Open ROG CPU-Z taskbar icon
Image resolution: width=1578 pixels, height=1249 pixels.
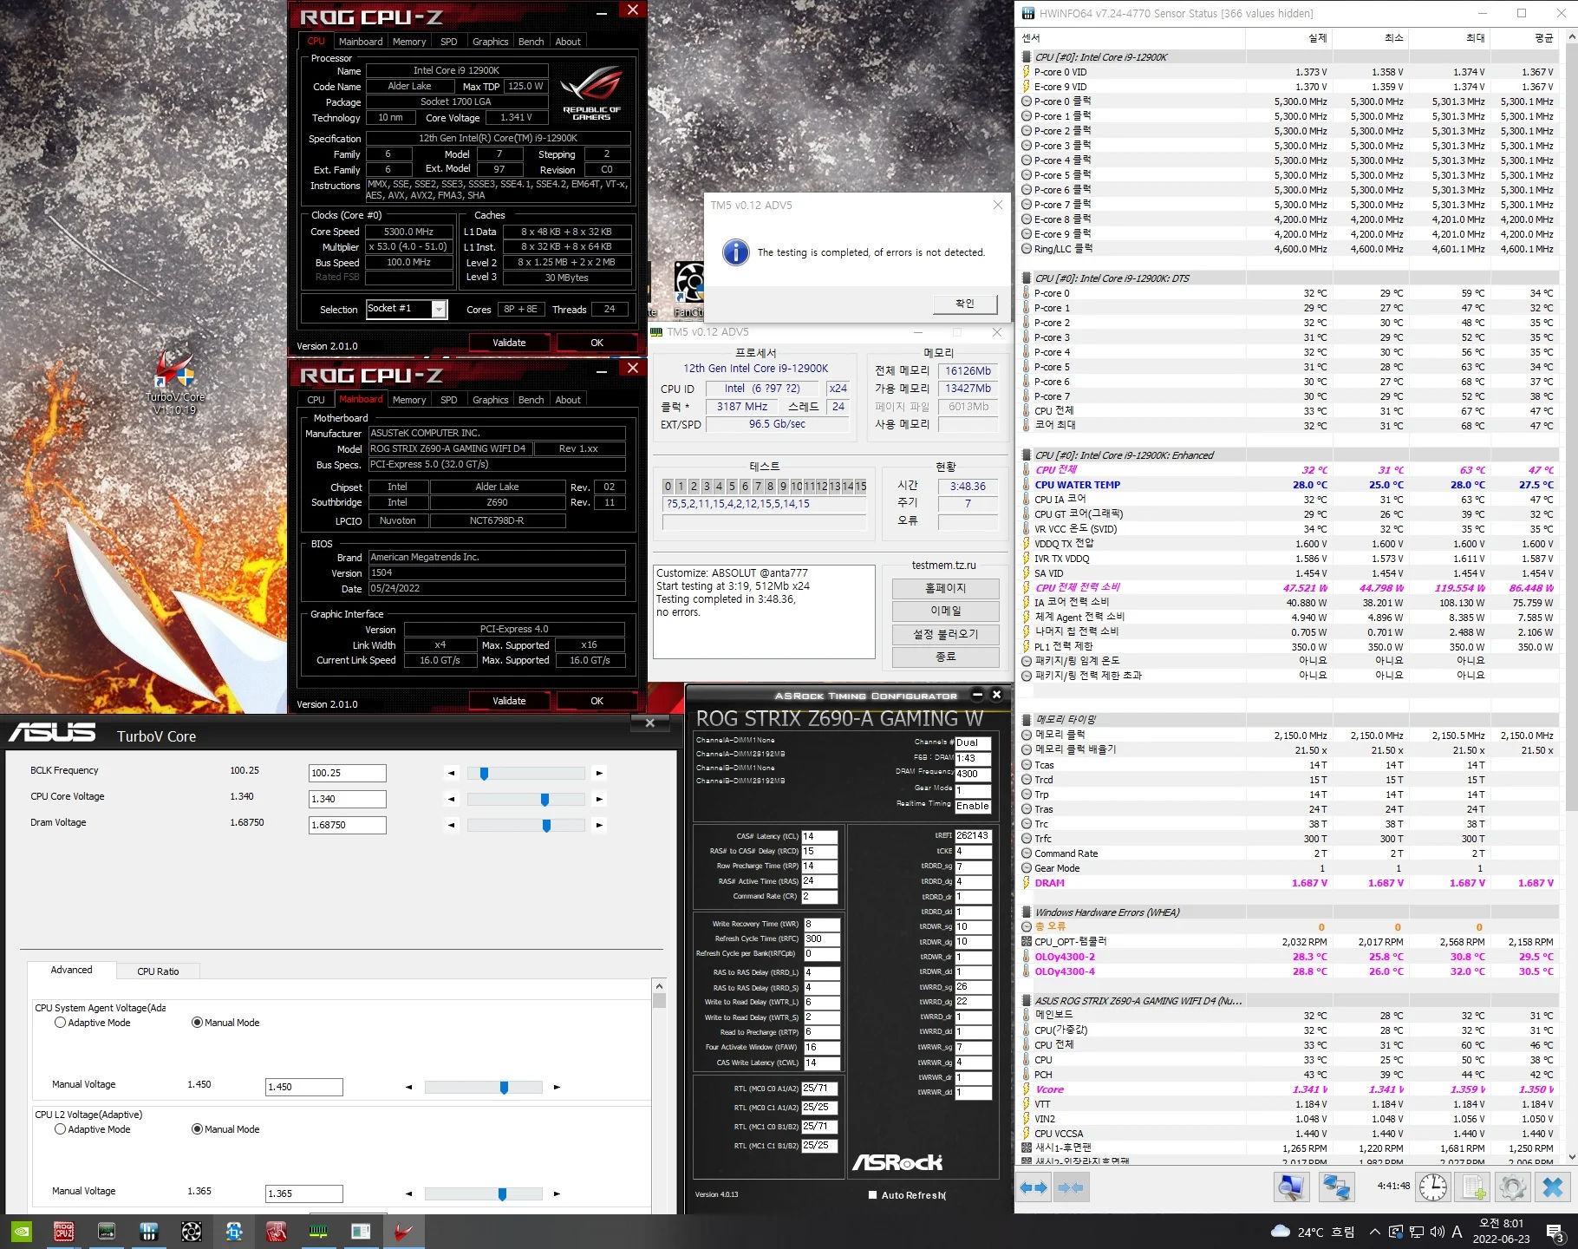pyautogui.click(x=64, y=1231)
